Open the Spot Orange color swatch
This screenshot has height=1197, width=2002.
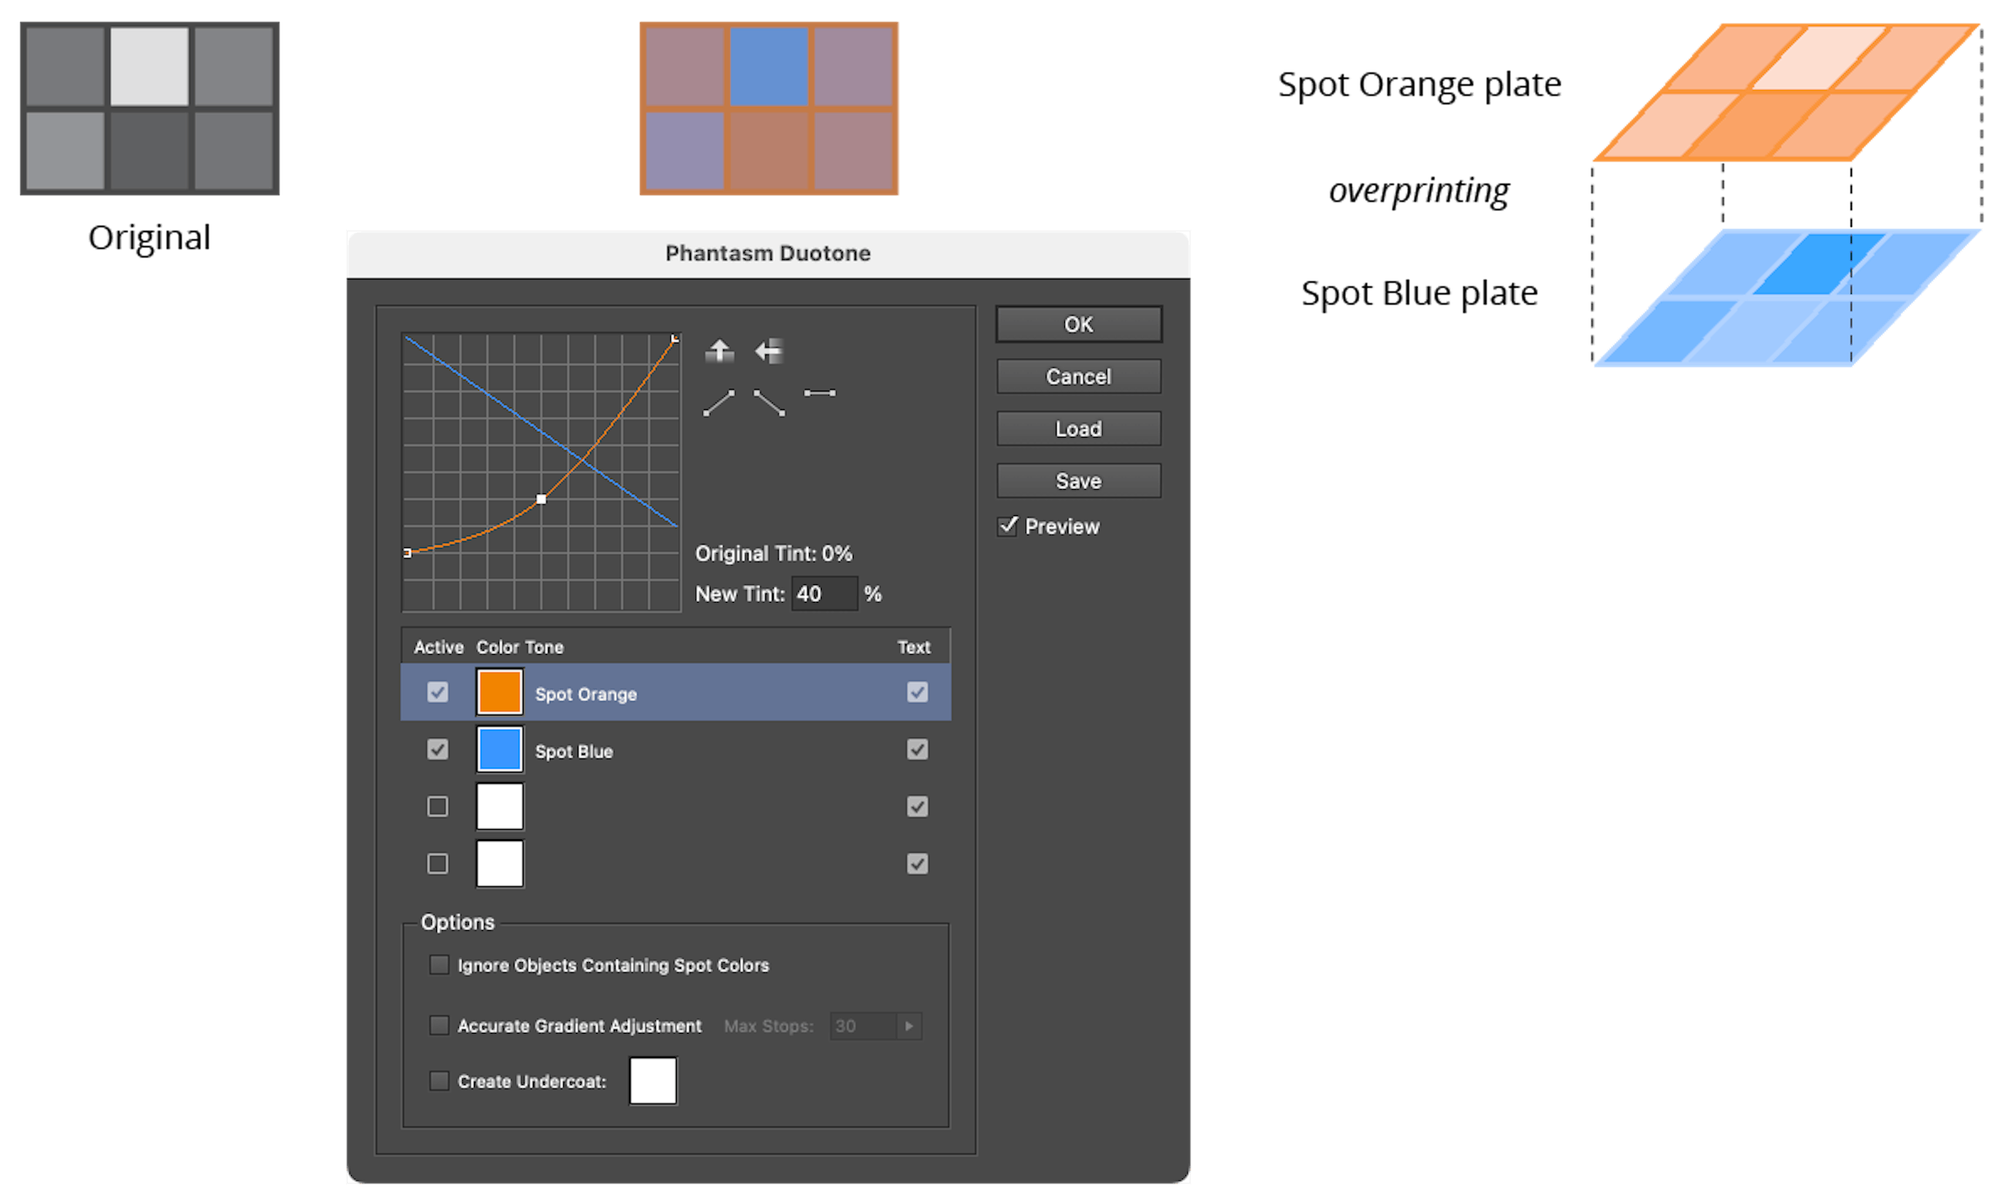(498, 692)
